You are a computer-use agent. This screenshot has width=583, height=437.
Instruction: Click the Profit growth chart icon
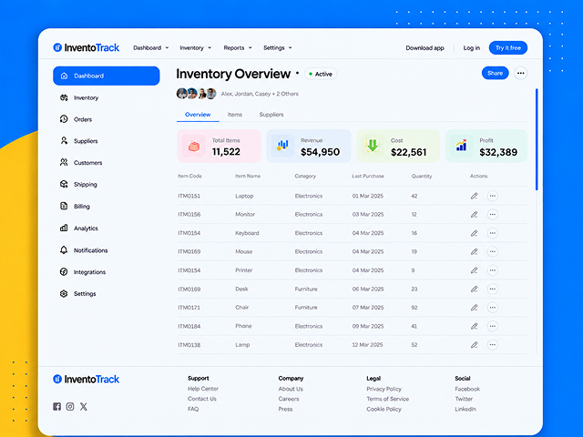[462, 146]
